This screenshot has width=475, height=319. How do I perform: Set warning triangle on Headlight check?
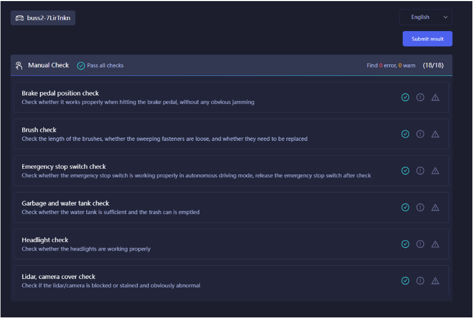pyautogui.click(x=435, y=244)
